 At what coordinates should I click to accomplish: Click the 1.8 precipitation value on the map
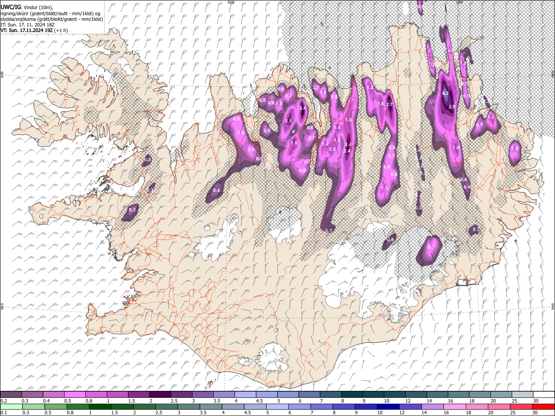(294, 143)
